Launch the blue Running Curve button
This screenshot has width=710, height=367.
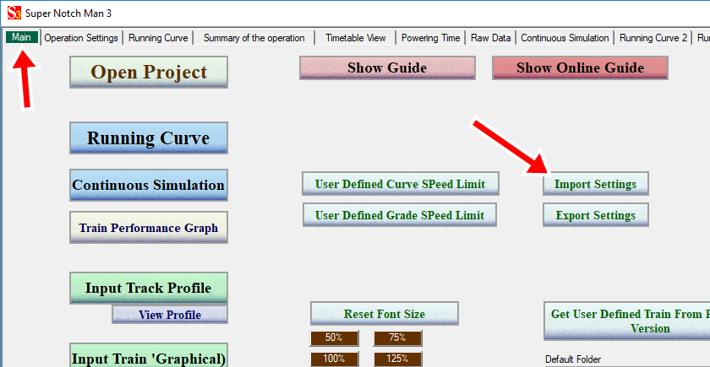pos(148,138)
